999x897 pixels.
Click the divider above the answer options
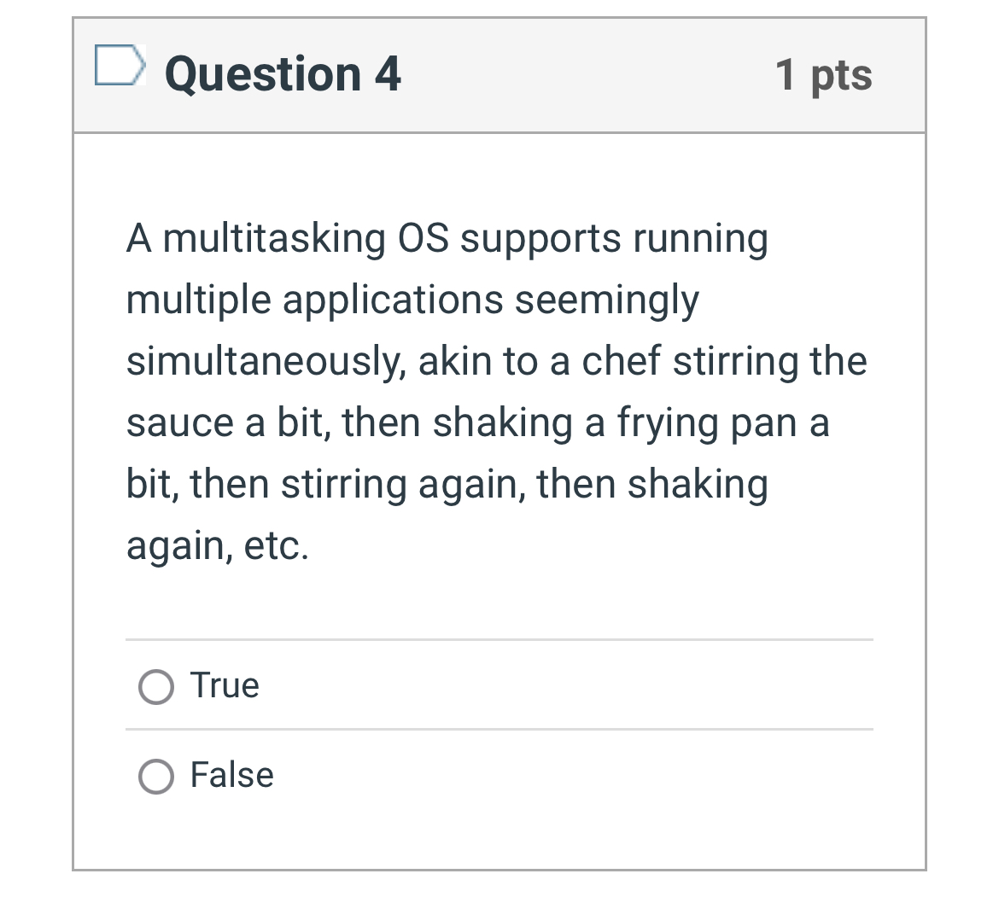[499, 640]
